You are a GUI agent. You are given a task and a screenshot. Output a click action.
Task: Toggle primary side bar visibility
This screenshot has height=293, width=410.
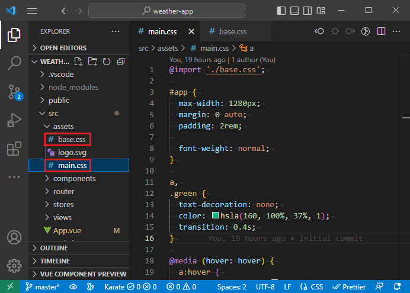tap(281, 11)
